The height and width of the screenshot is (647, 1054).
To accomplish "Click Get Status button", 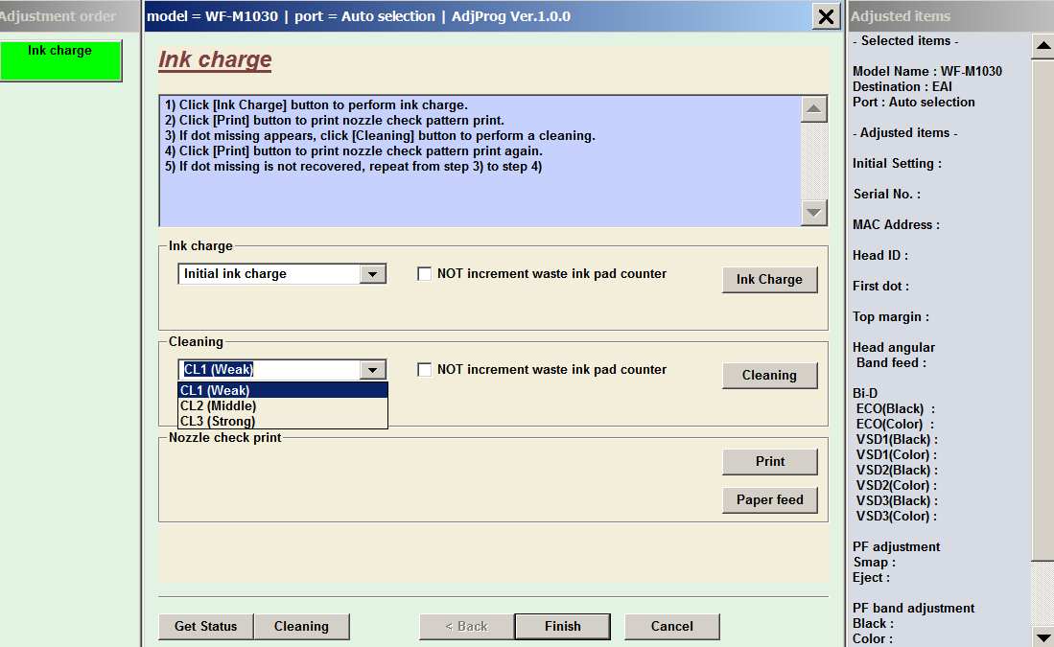I will pos(205,626).
